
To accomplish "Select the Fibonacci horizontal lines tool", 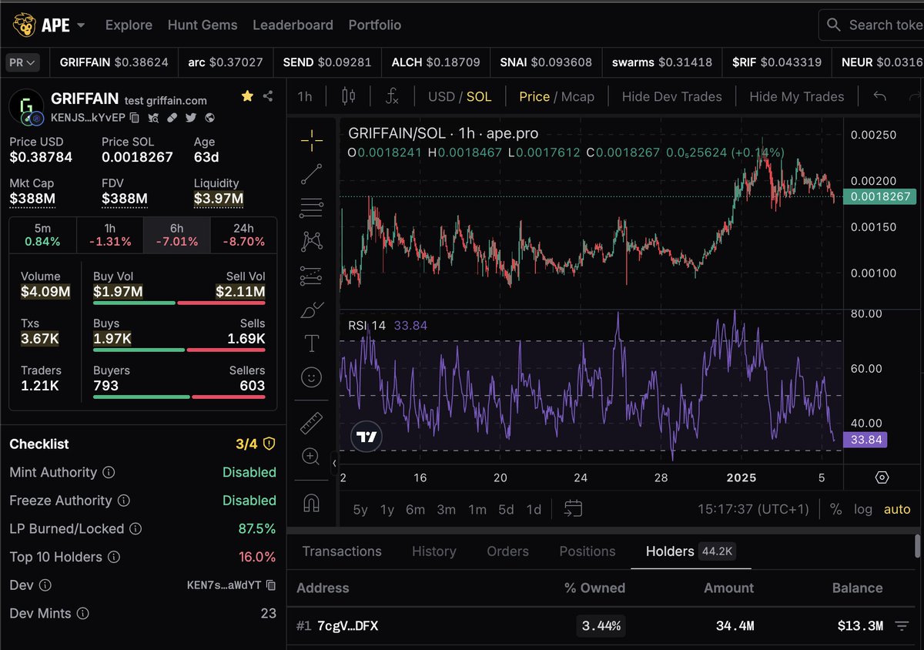I will click(311, 207).
